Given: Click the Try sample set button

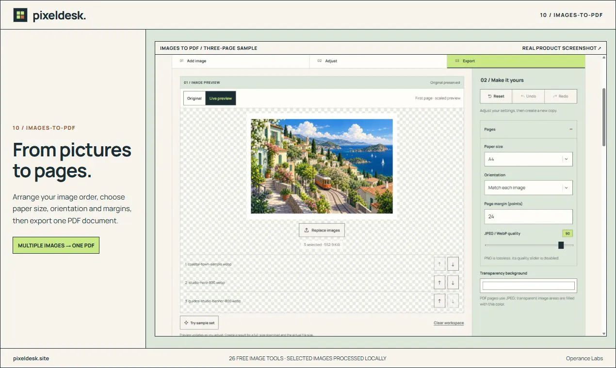Looking at the screenshot, I should point(199,322).
